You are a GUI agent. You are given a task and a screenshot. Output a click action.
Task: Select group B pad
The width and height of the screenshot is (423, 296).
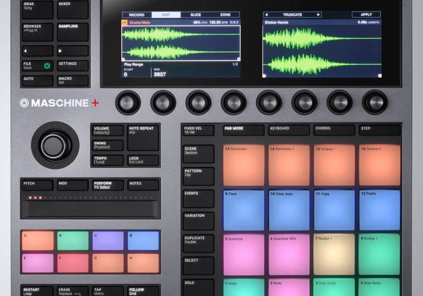(73, 240)
